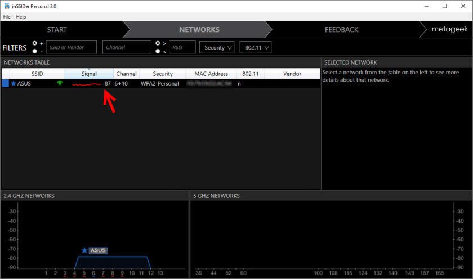The height and width of the screenshot is (279, 473).
Task: Click the green Wi-Fi signal icon in ASUS row
Action: [x=60, y=83]
